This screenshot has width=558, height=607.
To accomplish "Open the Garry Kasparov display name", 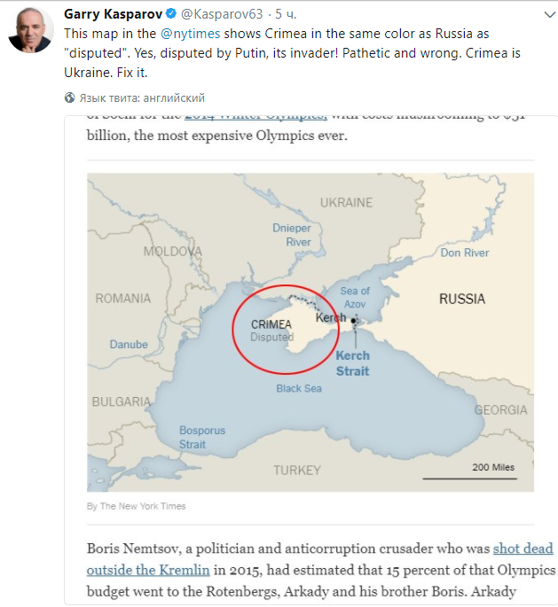I will (114, 15).
